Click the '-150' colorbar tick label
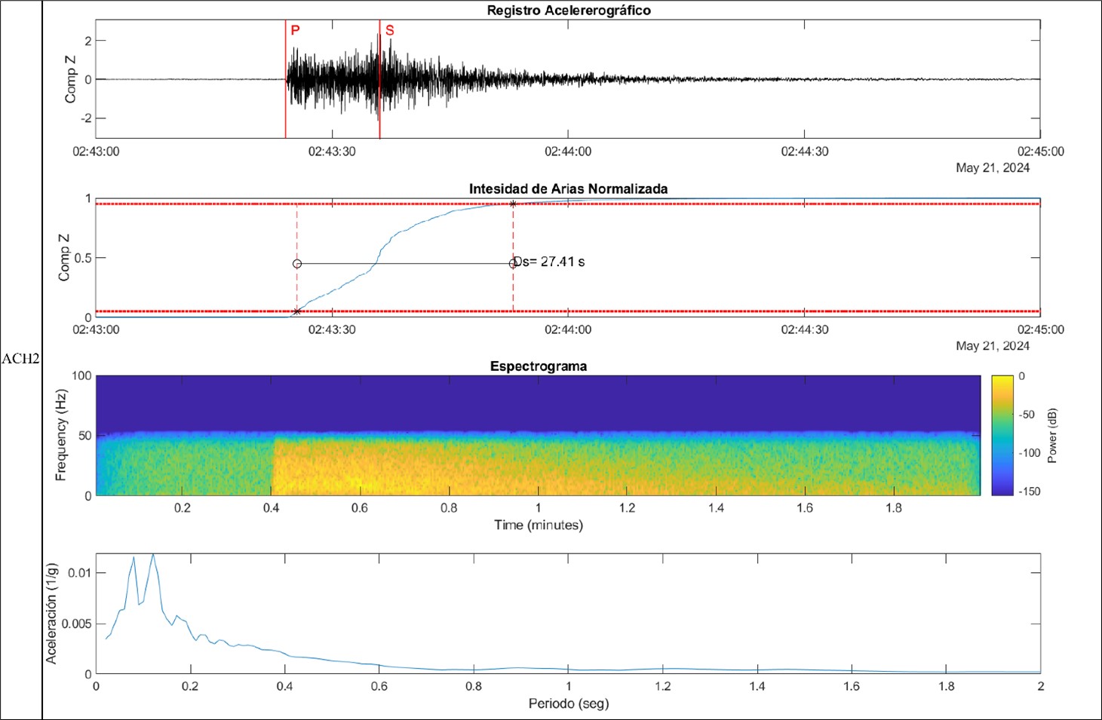The width and height of the screenshot is (1102, 720). point(1028,492)
